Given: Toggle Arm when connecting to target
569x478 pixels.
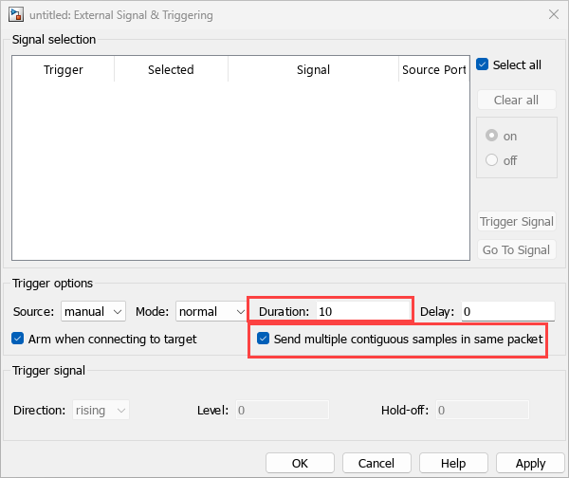Looking at the screenshot, I should [x=19, y=339].
